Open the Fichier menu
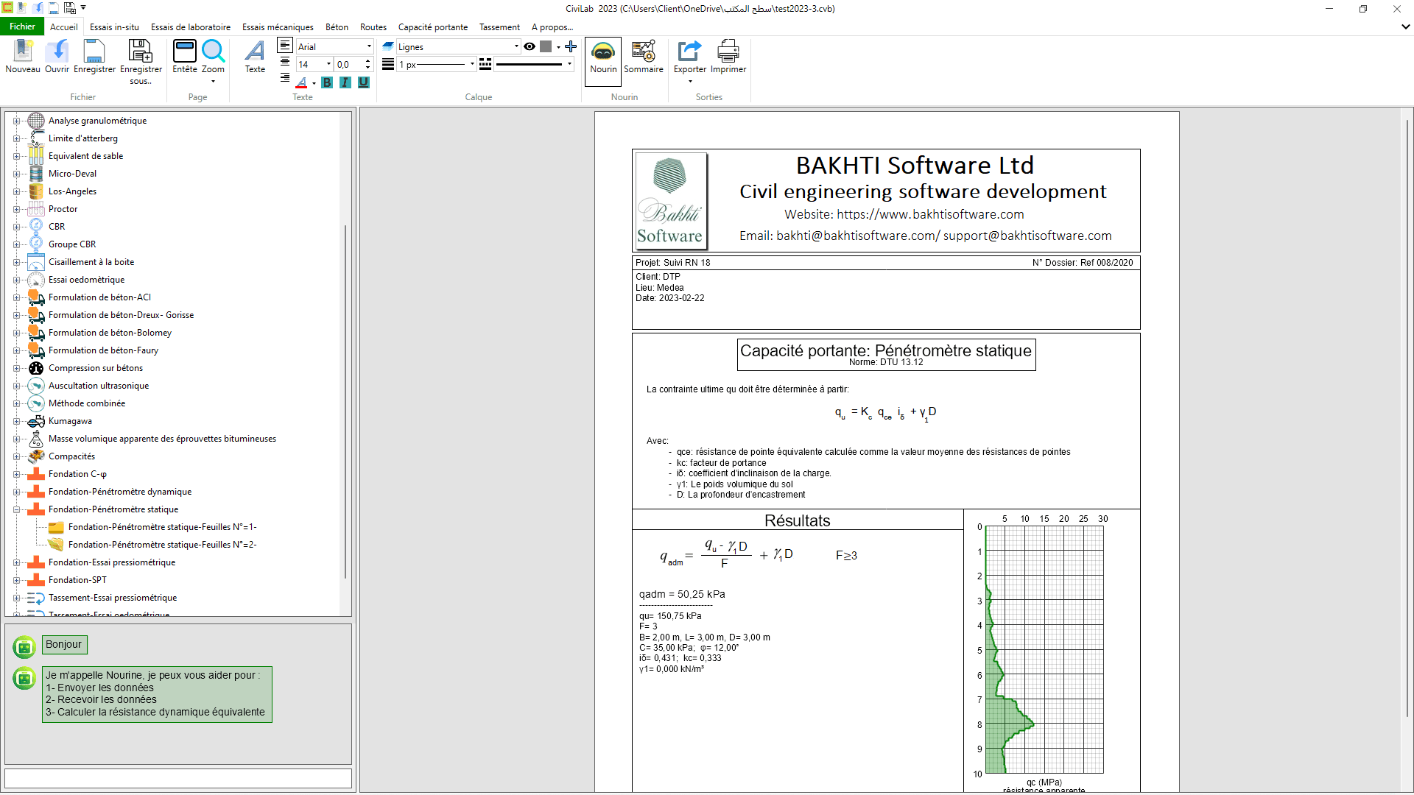The width and height of the screenshot is (1414, 795). (22, 26)
